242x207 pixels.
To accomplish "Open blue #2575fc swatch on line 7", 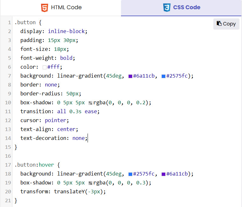I will (163, 76).
